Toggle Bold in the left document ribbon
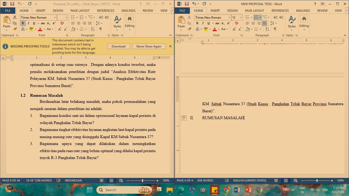349x196 pixels. coord(23,23)
